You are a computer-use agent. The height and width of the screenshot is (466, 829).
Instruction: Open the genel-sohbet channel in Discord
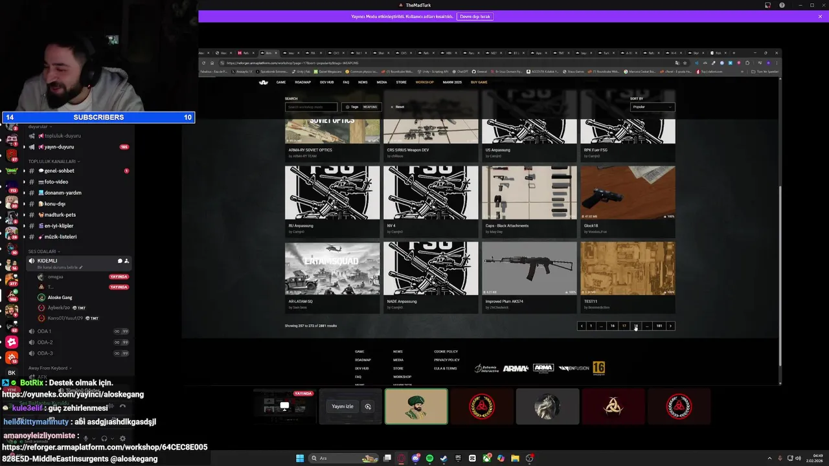[59, 171]
